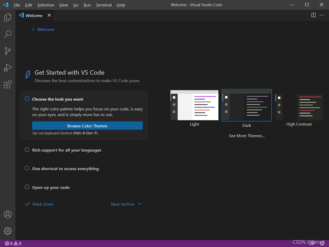Click the lightning bolt Get Started icon
Viewport: 329px width, 247px height.
[x=28, y=74]
